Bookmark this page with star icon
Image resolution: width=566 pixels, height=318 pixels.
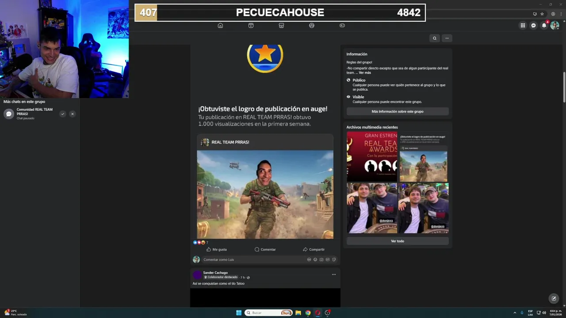(542, 14)
